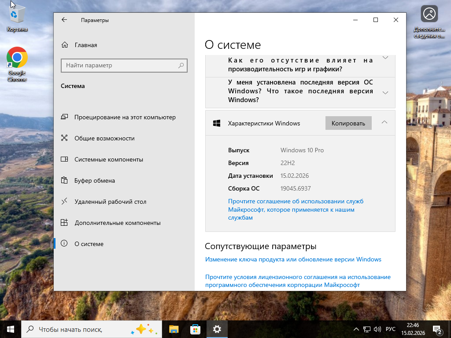Collapse the Характеристики Windows section
The width and height of the screenshot is (451, 338).
pyautogui.click(x=384, y=122)
